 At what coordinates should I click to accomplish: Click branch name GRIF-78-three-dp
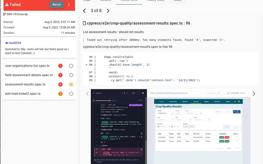17,14
